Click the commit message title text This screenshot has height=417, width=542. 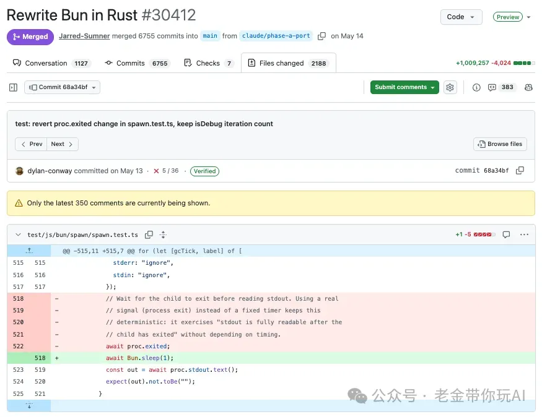coord(144,124)
